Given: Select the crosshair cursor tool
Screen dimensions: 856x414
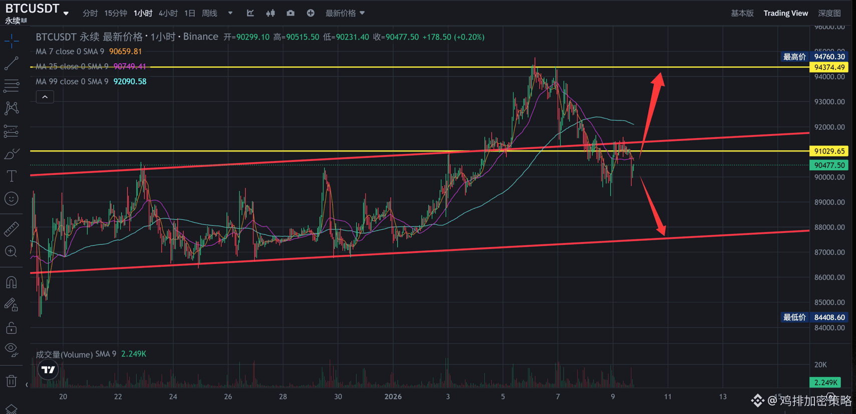Looking at the screenshot, I should [12, 41].
